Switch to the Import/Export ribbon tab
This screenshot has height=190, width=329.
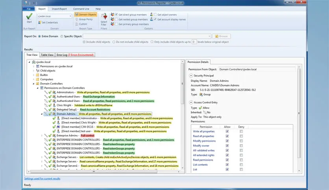(59, 9)
